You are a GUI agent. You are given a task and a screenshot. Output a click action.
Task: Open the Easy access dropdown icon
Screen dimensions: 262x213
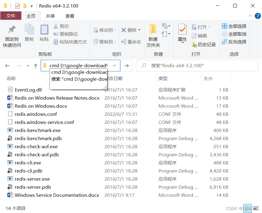tap(166, 34)
